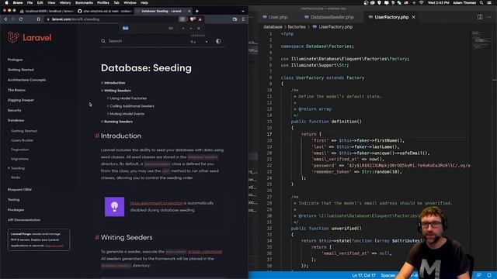Open macOS Spotlight search
The image size is (497, 279).
click(x=481, y=2)
